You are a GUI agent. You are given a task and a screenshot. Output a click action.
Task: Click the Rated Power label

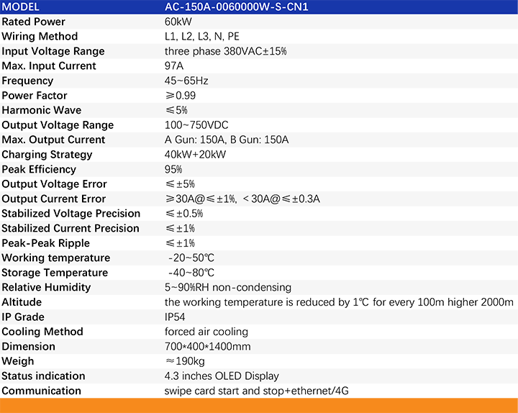33,22
